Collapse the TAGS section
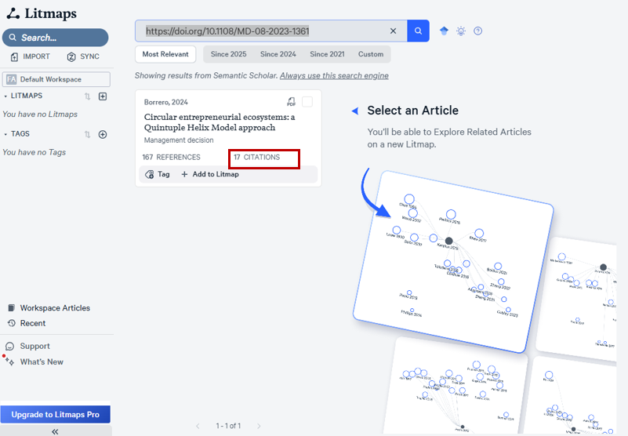This screenshot has width=628, height=436. [x=6, y=134]
